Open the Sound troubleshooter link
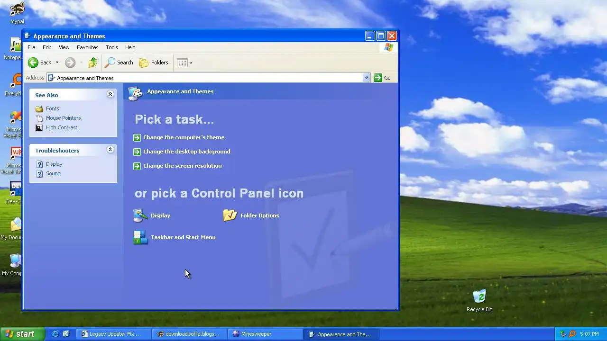 coord(53,173)
